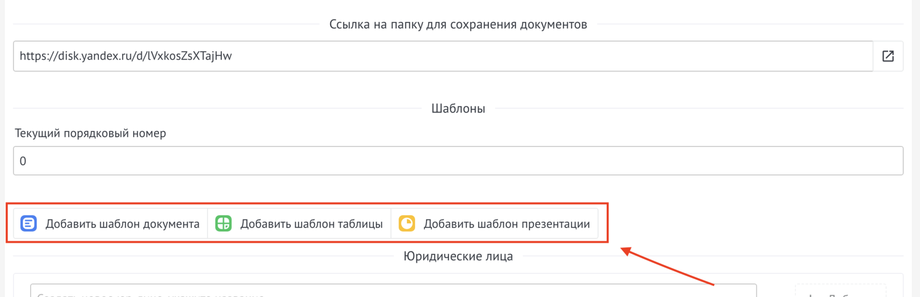Click the word 'документа' in the first template button
Image resolution: width=920 pixels, height=297 pixels.
point(171,224)
